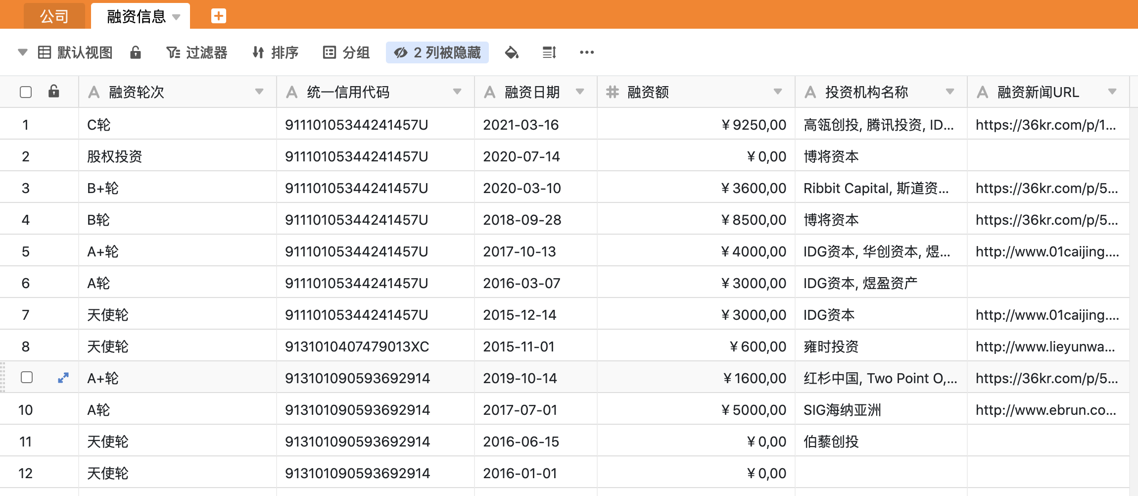Toggle the select-all checkbox in the header
Screen dimensions: 1138x496
point(26,92)
